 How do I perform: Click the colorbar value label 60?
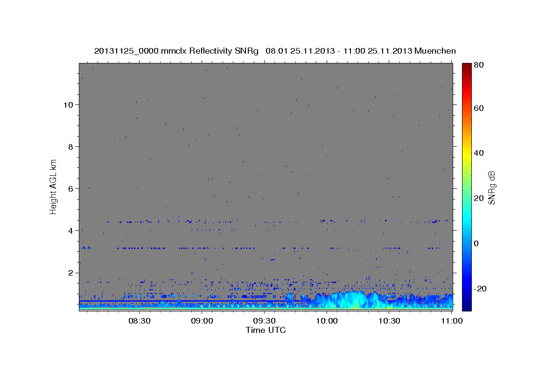(x=480, y=108)
